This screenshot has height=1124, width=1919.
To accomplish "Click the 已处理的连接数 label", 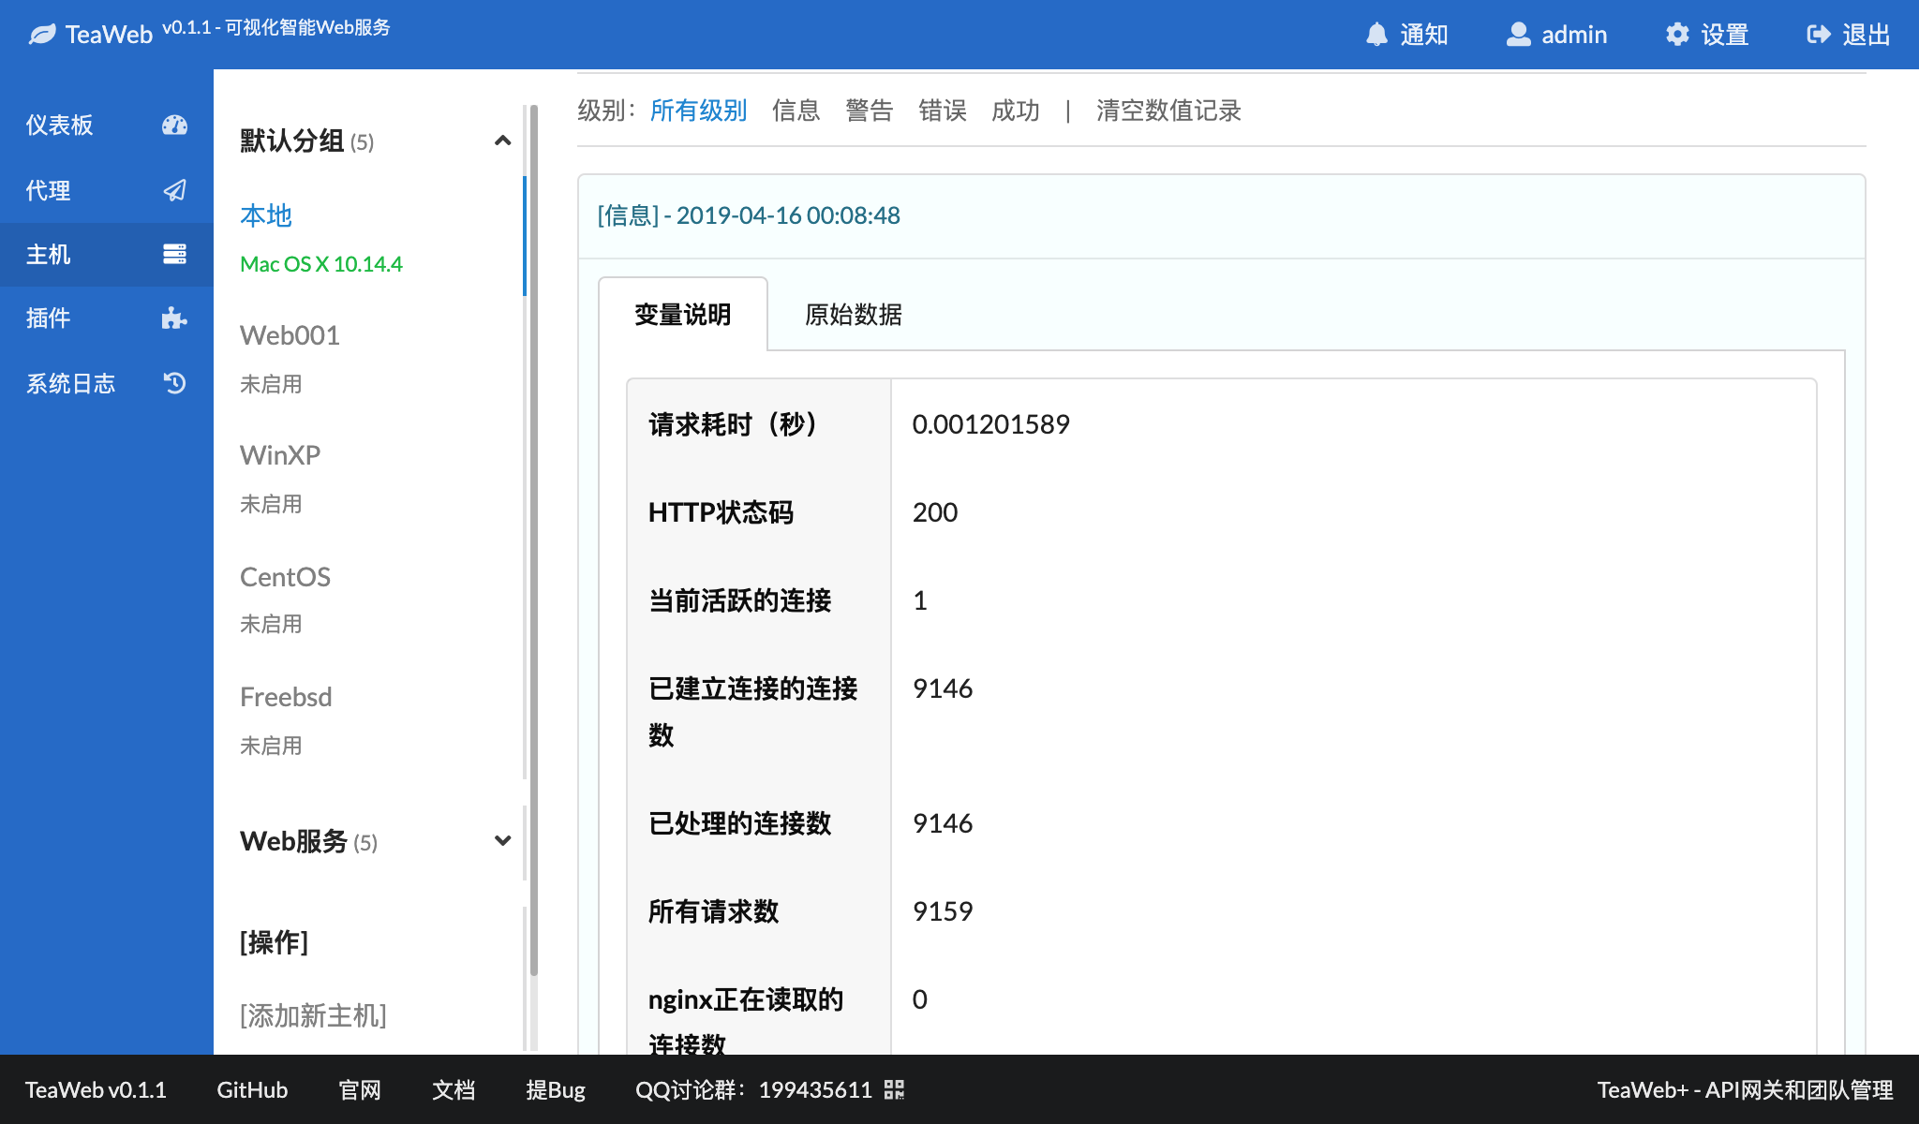I will click(739, 823).
